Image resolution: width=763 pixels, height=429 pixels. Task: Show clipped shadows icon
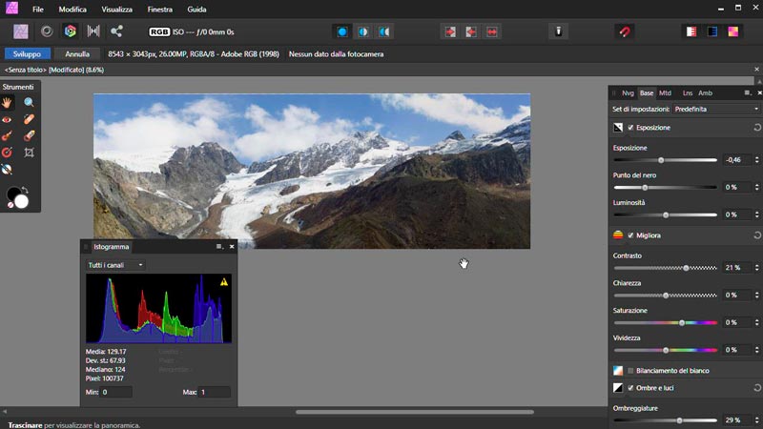[712, 32]
